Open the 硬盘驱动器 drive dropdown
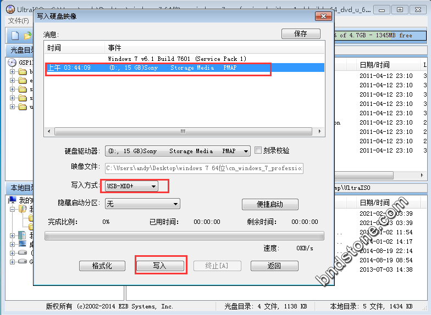 click(x=178, y=151)
